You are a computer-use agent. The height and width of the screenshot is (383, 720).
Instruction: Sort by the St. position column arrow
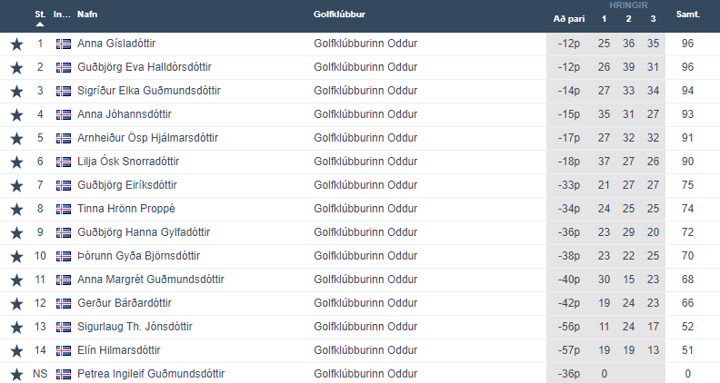[x=40, y=25]
